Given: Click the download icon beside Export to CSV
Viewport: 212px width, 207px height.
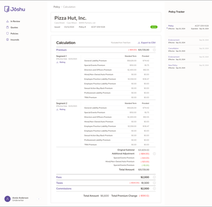Looking at the screenshot, I should (139, 43).
